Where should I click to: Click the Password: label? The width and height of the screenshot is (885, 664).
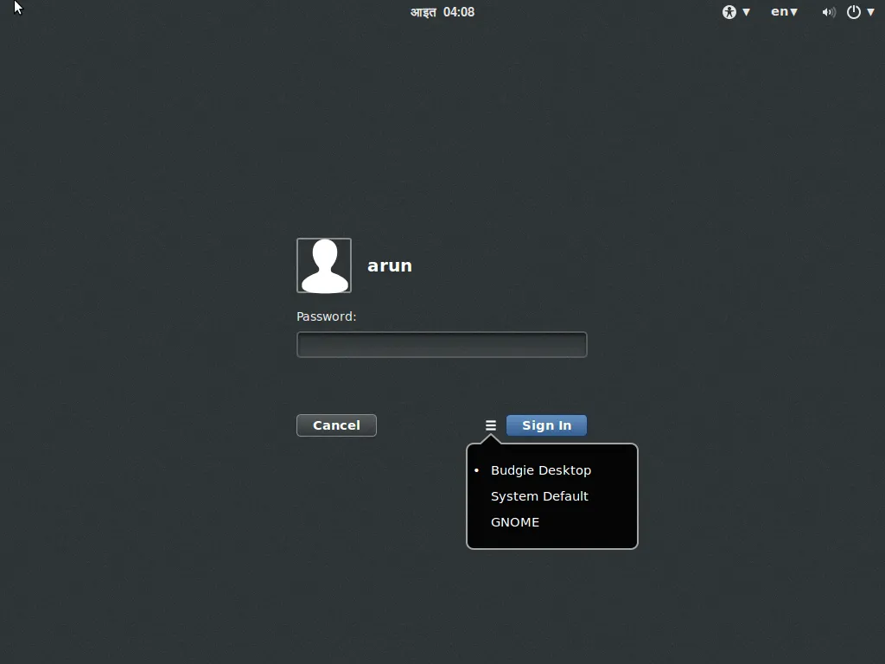pos(327,316)
